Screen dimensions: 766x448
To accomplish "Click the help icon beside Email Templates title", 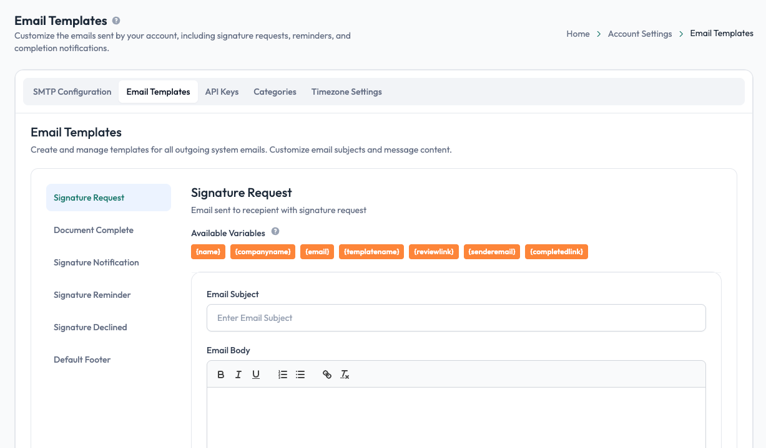I will tap(116, 21).
